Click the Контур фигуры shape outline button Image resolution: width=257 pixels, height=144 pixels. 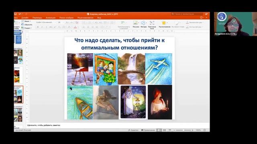click(194, 27)
